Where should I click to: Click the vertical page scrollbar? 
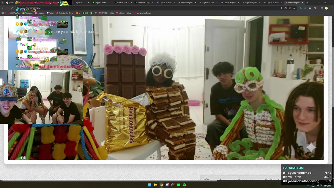[x=333, y=77]
